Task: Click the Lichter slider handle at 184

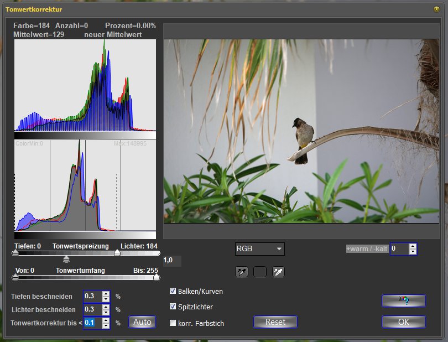Action: point(117,253)
